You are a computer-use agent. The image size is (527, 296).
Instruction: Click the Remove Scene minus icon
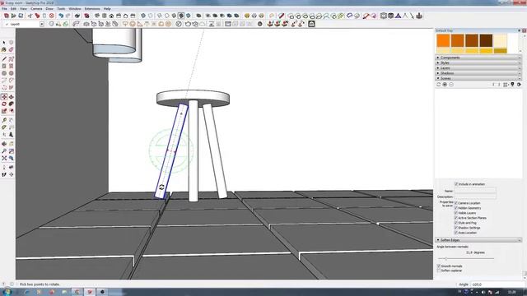point(451,85)
